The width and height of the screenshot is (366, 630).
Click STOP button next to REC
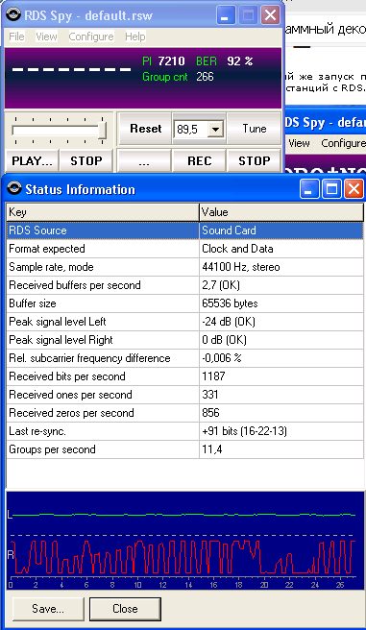[254, 160]
